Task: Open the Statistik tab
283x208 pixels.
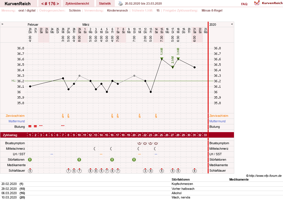Action: point(105,3)
